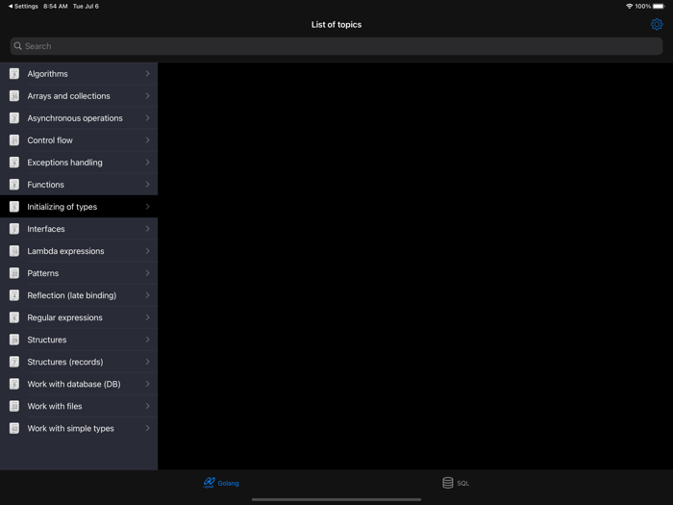Click the Wi-Fi status icon

(x=629, y=6)
